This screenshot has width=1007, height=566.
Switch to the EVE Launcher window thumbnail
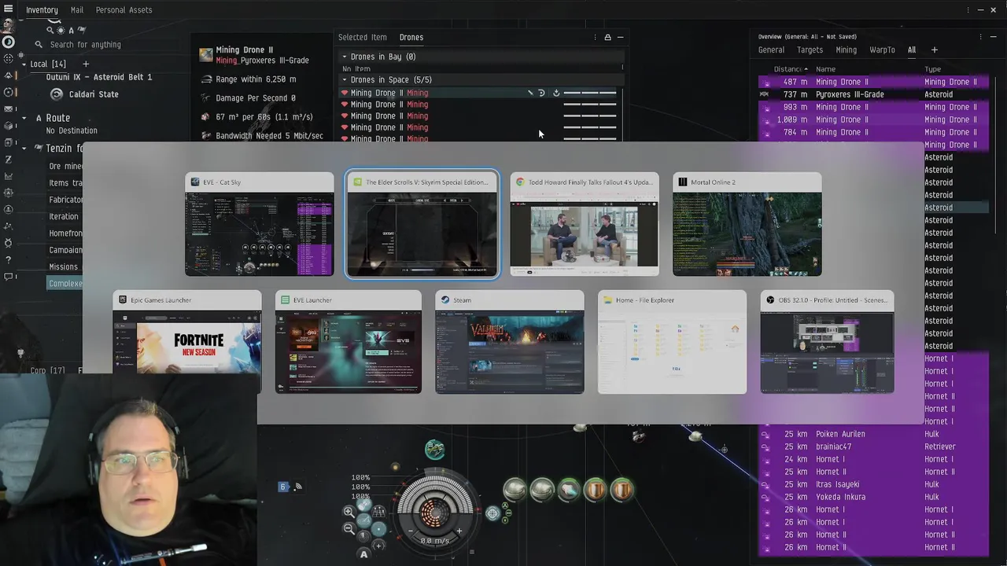pos(349,342)
